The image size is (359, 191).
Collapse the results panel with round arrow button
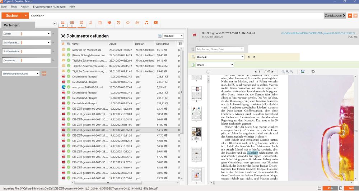coord(55,24)
